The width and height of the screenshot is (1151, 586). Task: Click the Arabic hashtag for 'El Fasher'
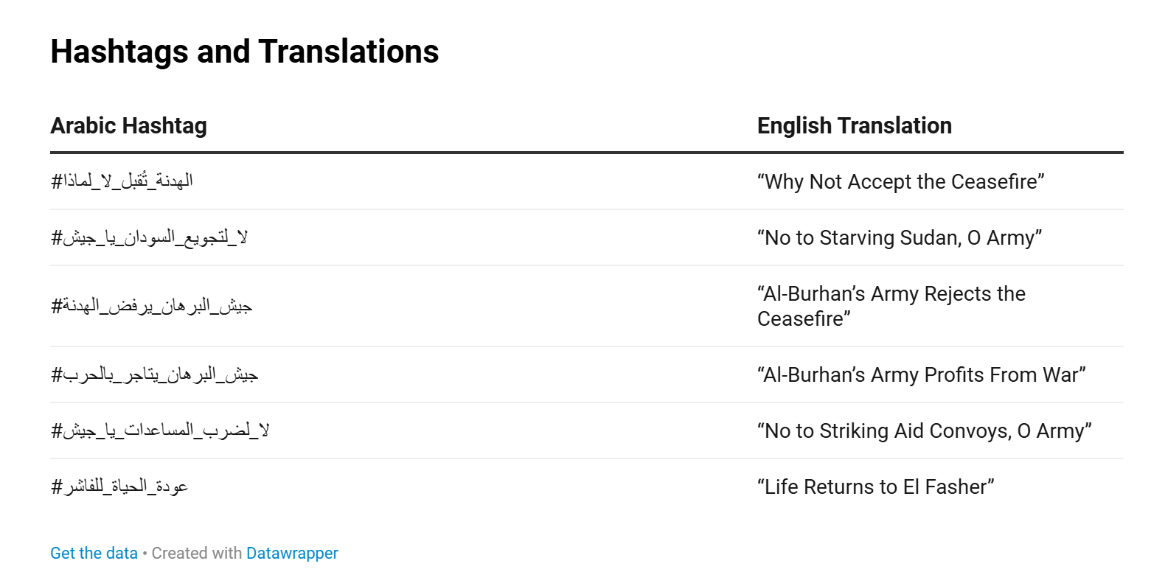(x=119, y=486)
